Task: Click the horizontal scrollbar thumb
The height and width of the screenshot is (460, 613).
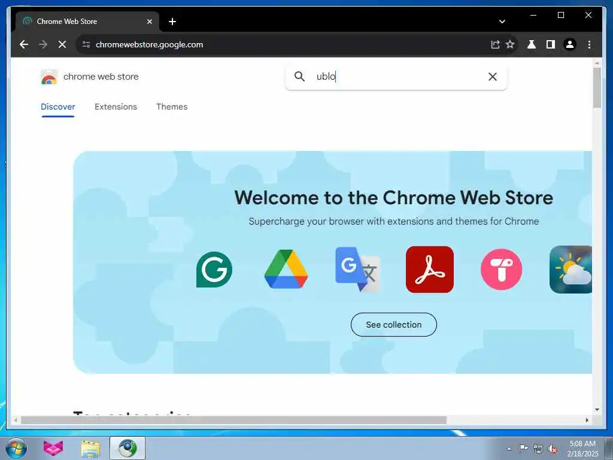Action: pos(233,420)
